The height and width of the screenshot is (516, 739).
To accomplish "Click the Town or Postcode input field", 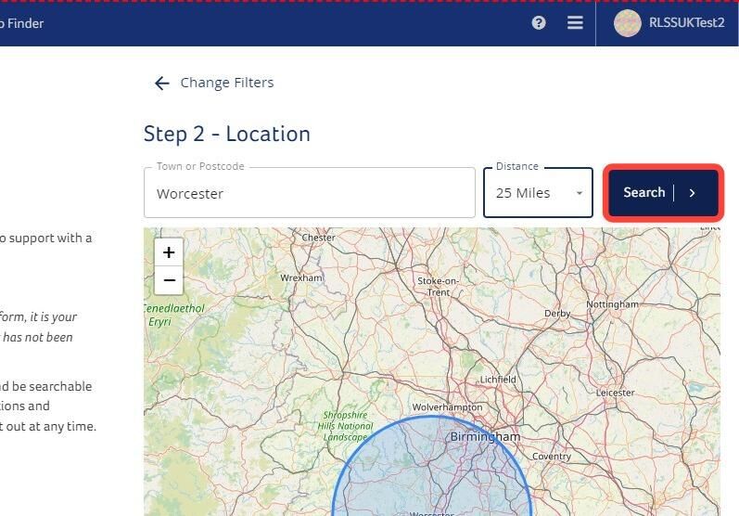I will pyautogui.click(x=309, y=192).
